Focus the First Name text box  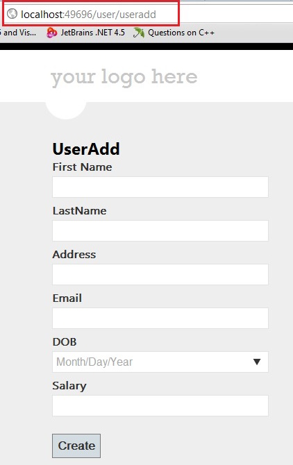click(160, 187)
